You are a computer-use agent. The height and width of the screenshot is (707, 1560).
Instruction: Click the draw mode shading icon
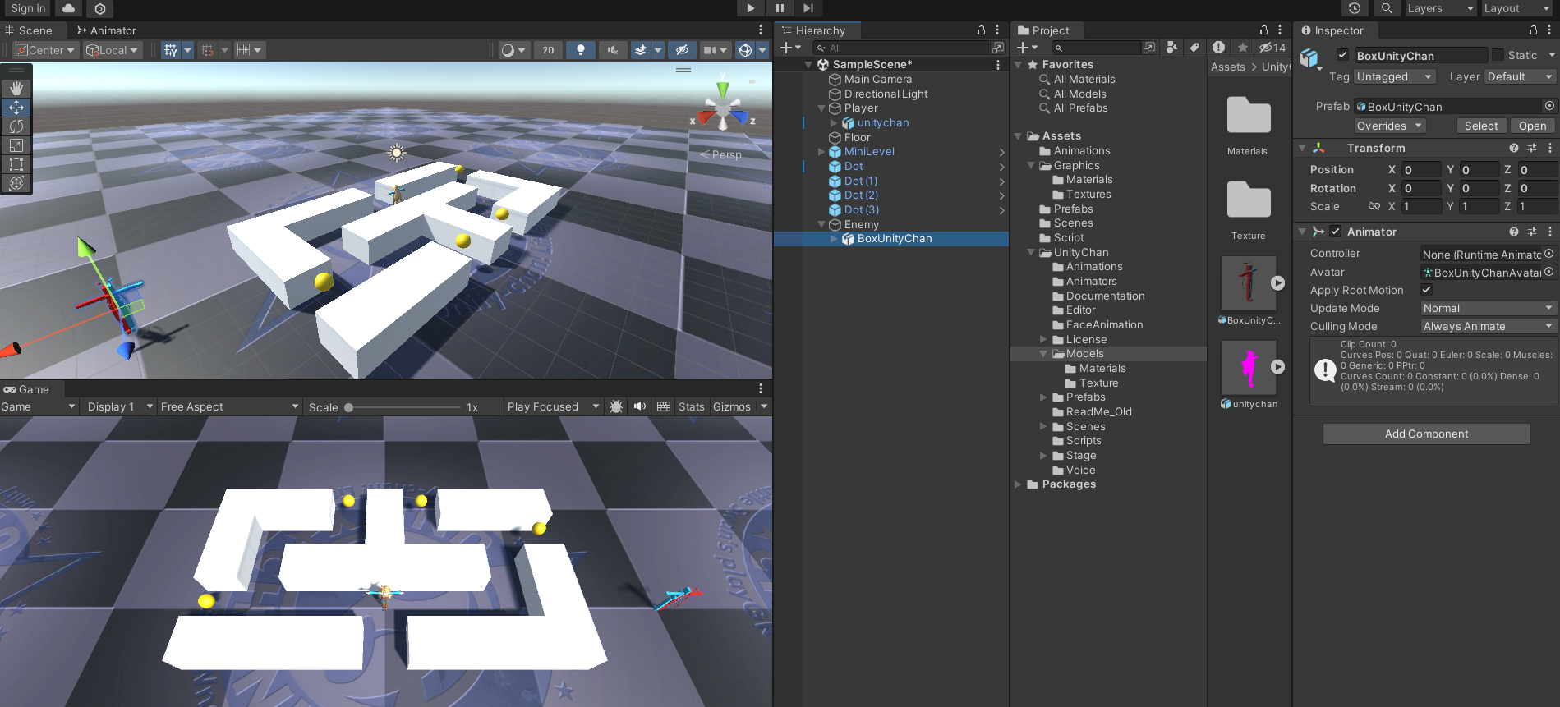[x=508, y=50]
